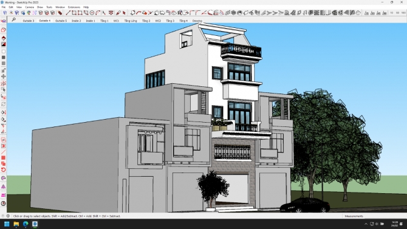Click the info circle icon in status bar
407x229 pixels.
8,216
